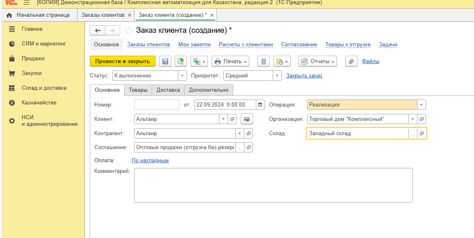
Task: Open the Операция dropdown list
Action: click(422, 105)
